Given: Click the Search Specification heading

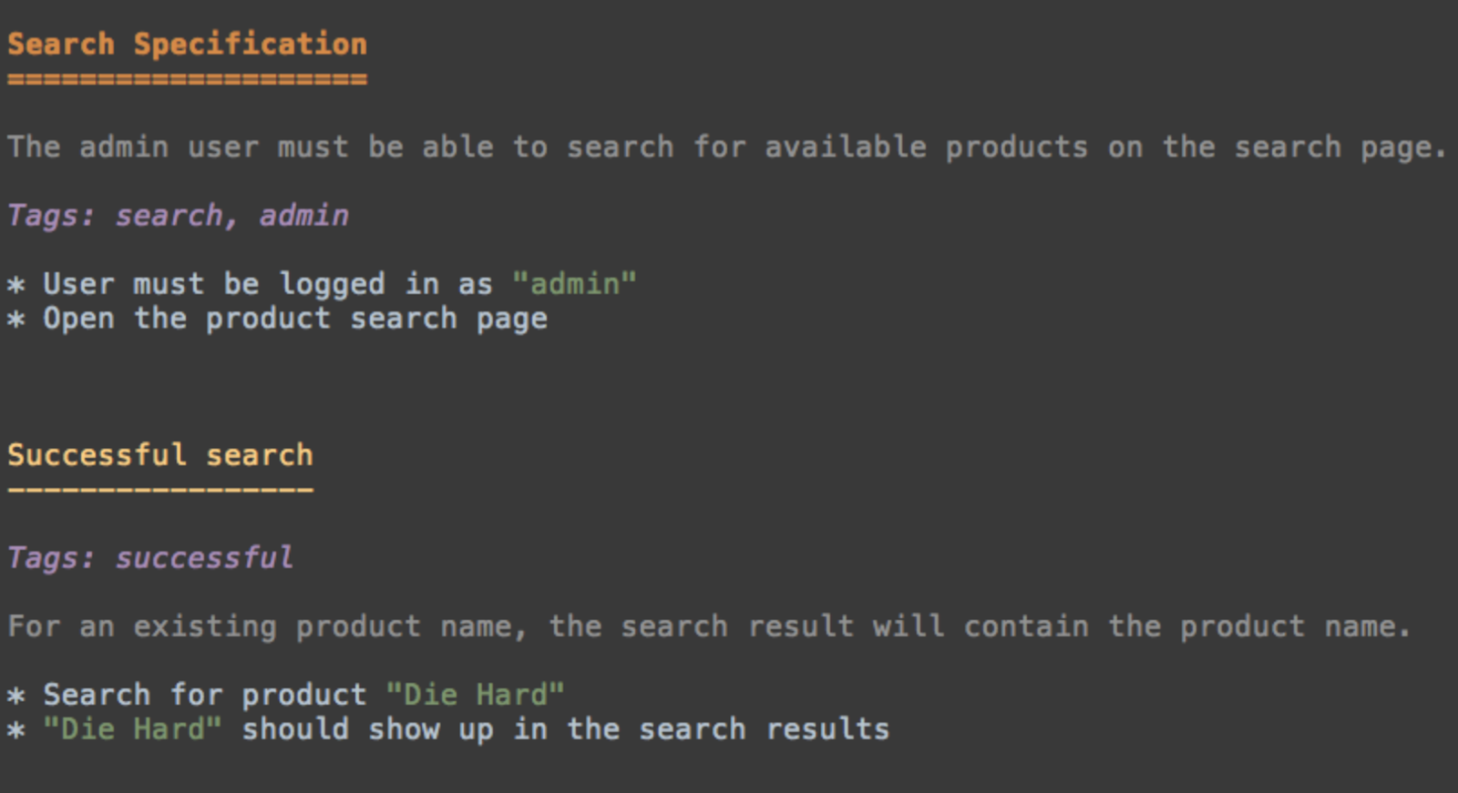Looking at the screenshot, I should click(187, 44).
